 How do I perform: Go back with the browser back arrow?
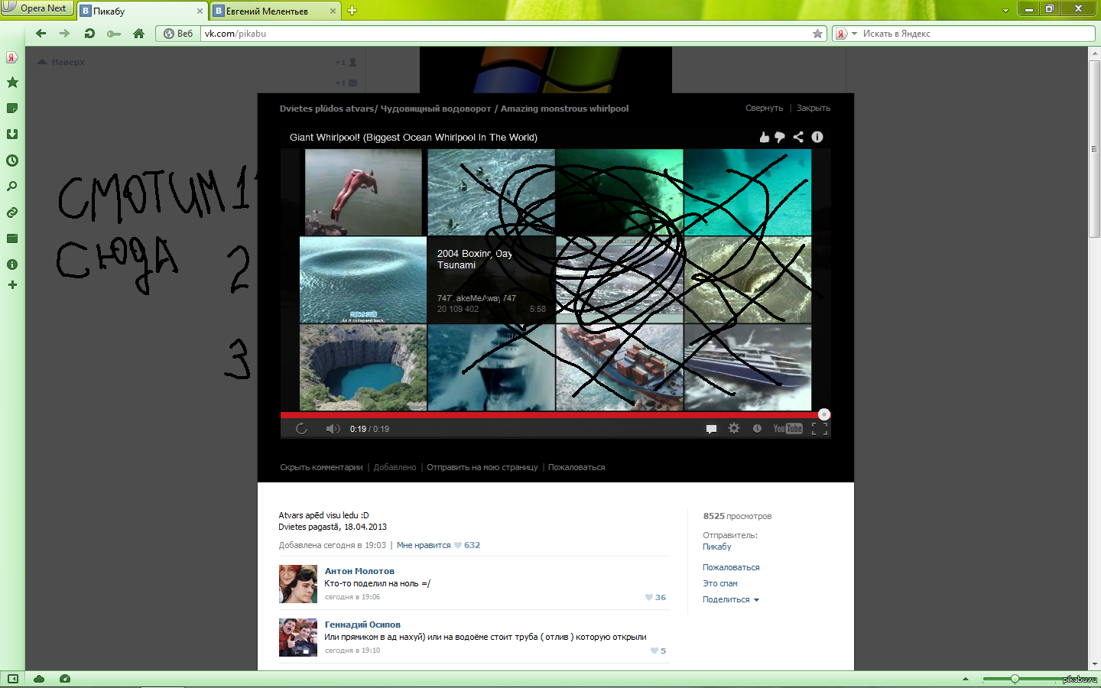[41, 34]
